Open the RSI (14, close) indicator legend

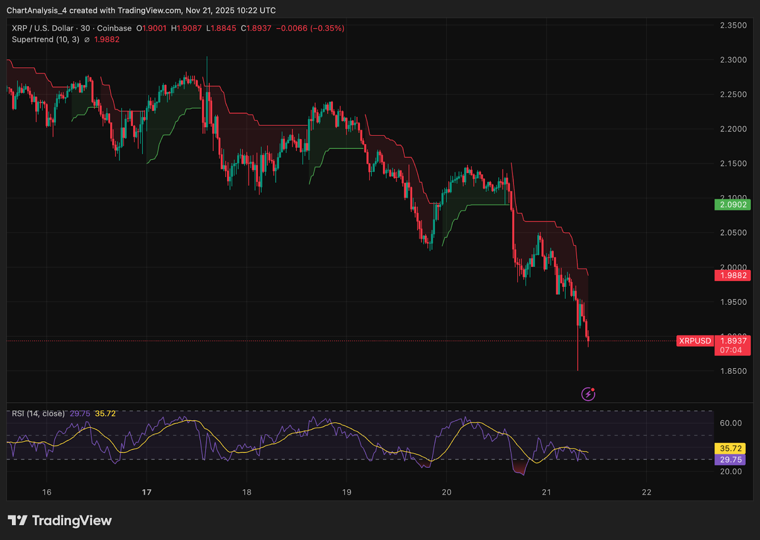(38, 414)
